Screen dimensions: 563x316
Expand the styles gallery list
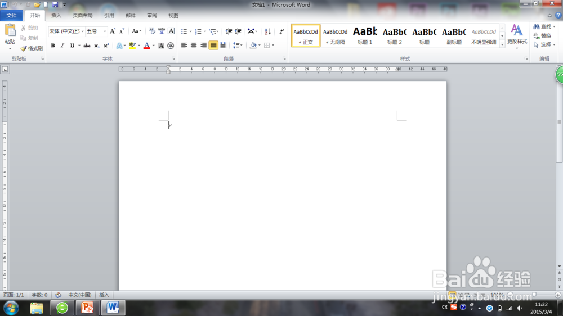click(502, 44)
